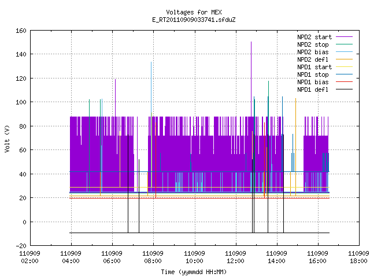Click the Volt (V) y-axis label

tap(7, 138)
